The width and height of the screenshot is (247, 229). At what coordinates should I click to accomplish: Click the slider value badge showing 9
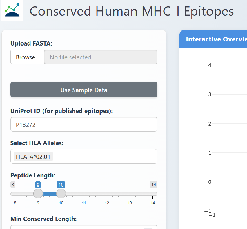(x=38, y=185)
